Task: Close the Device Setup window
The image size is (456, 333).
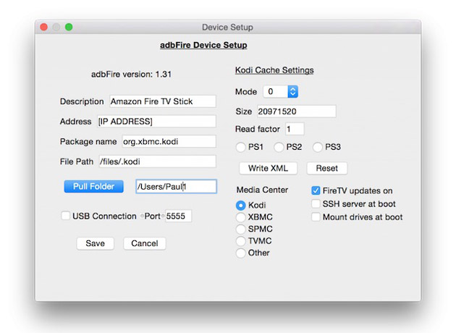Action: click(x=44, y=27)
